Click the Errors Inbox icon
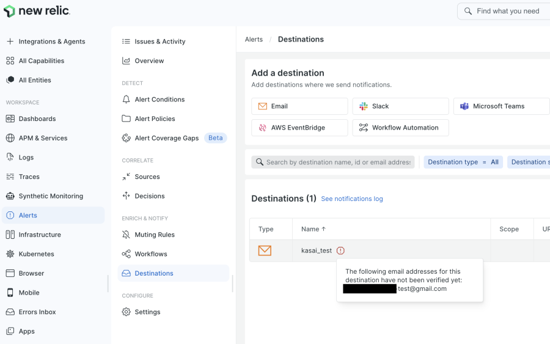 (x=10, y=312)
